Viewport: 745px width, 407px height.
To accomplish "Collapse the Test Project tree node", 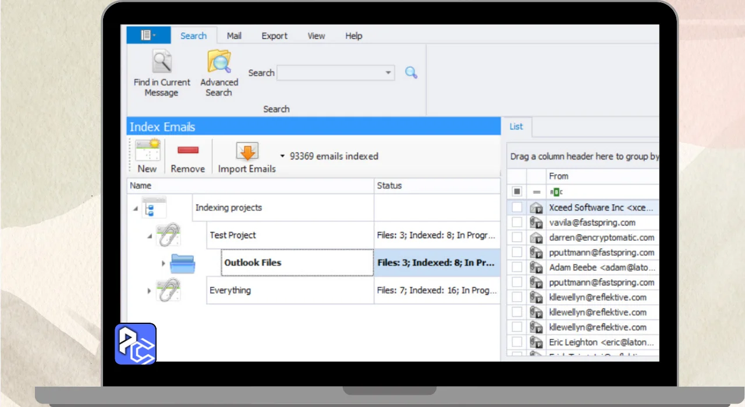I will [150, 236].
